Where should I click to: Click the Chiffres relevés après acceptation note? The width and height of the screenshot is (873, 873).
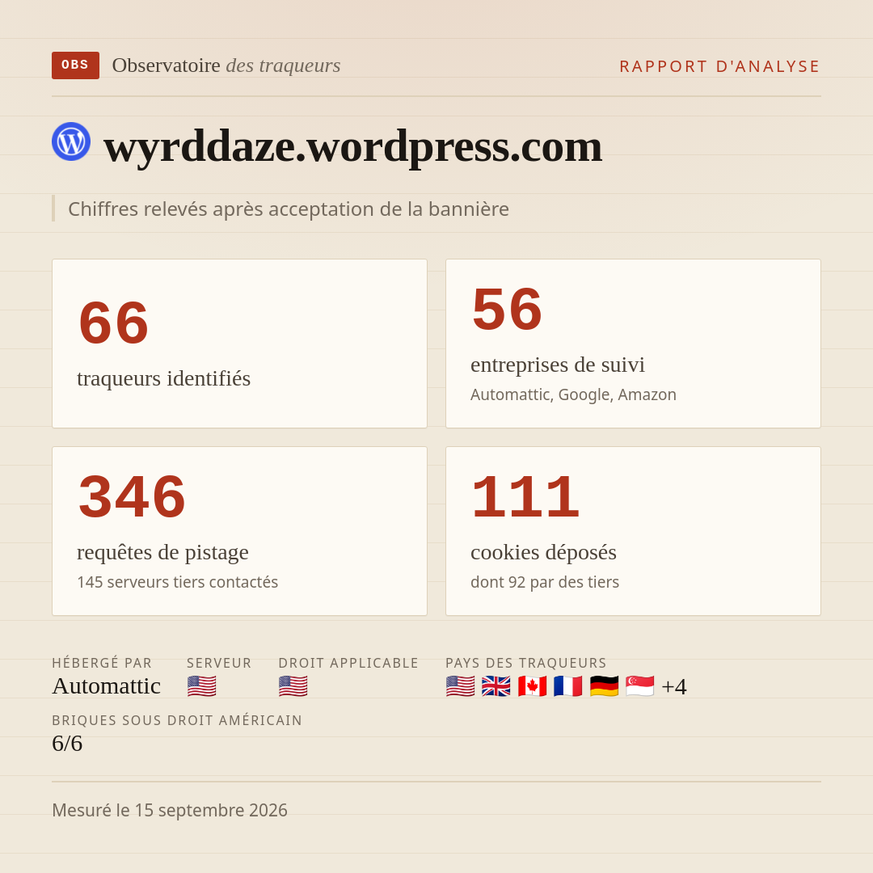point(289,209)
